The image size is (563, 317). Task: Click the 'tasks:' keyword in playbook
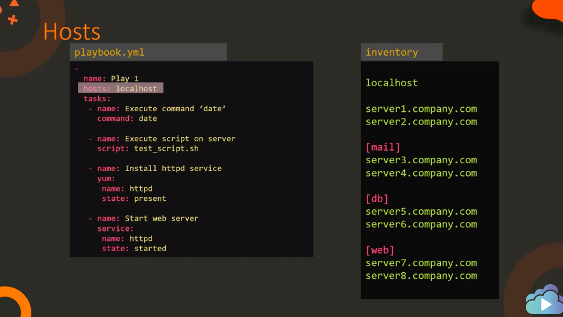tap(97, 98)
